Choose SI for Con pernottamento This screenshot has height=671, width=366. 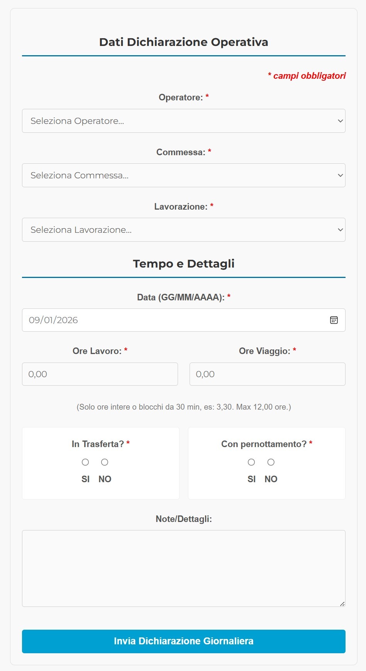coord(251,462)
